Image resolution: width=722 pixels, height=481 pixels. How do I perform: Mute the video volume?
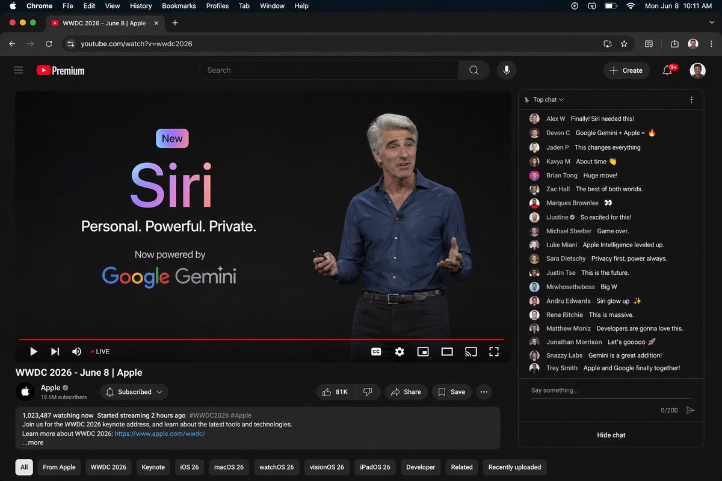77,352
